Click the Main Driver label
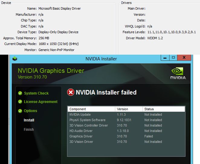Viewport: 200px width, 164px height. point(137,8)
